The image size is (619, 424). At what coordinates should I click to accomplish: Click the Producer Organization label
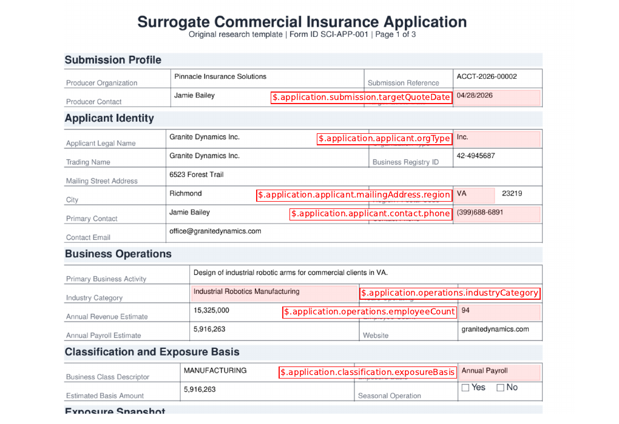pyautogui.click(x=101, y=83)
